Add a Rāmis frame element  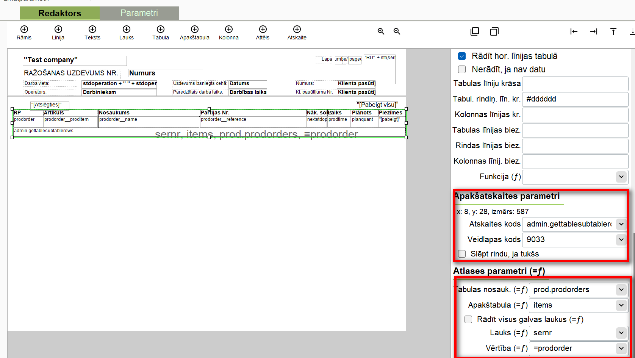click(x=24, y=33)
